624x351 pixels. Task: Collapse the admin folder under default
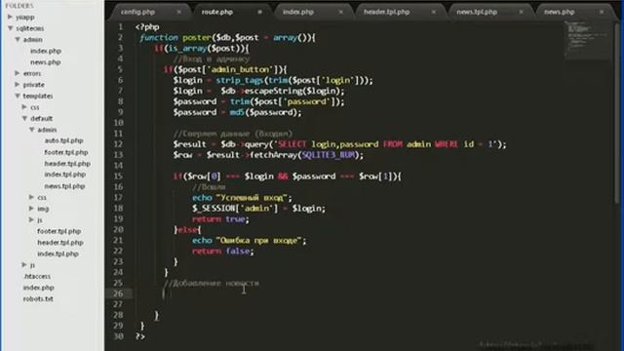pos(32,130)
